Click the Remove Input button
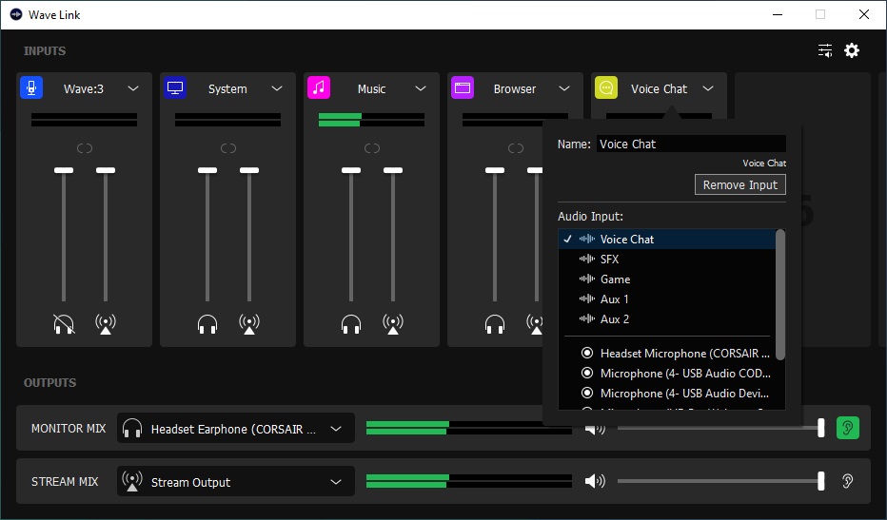 click(739, 184)
